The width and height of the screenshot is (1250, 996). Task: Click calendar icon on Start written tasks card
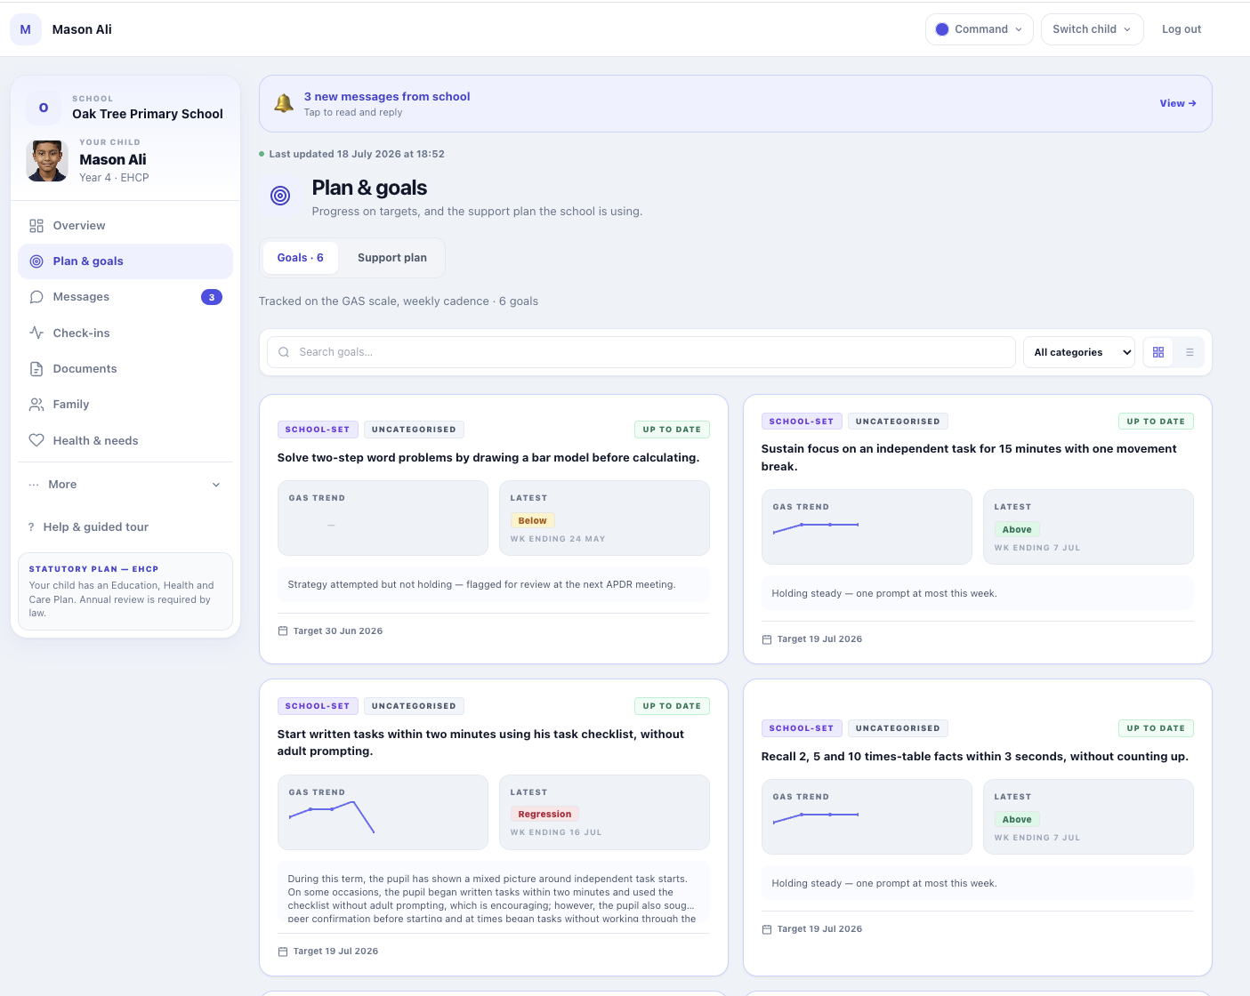click(x=283, y=952)
